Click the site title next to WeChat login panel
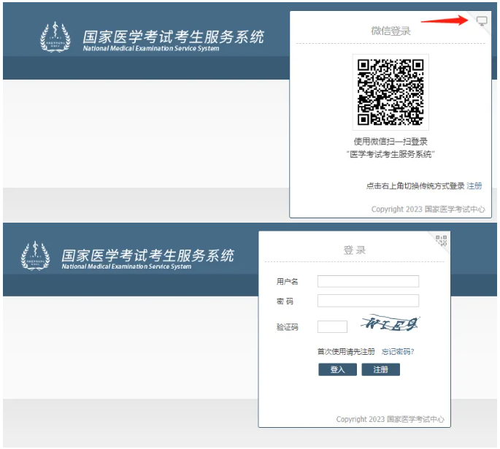This screenshot has height=449, width=500. 172,37
